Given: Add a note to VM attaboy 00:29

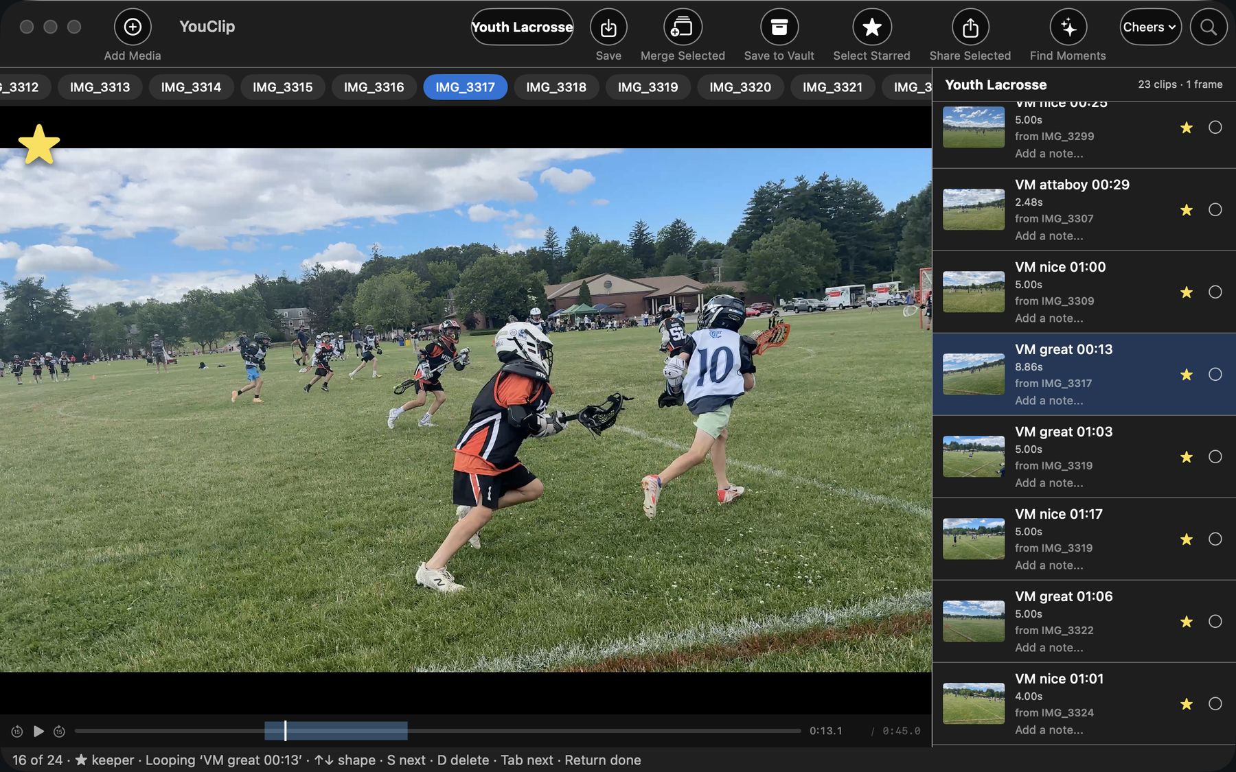Looking at the screenshot, I should [1049, 236].
